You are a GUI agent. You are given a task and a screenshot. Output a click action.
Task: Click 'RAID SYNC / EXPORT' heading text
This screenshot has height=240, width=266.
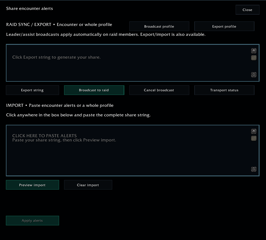(x=29, y=25)
